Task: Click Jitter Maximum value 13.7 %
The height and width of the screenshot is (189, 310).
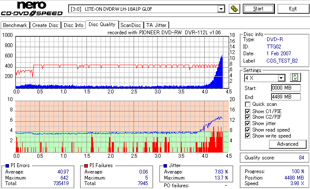Action: point(221,178)
